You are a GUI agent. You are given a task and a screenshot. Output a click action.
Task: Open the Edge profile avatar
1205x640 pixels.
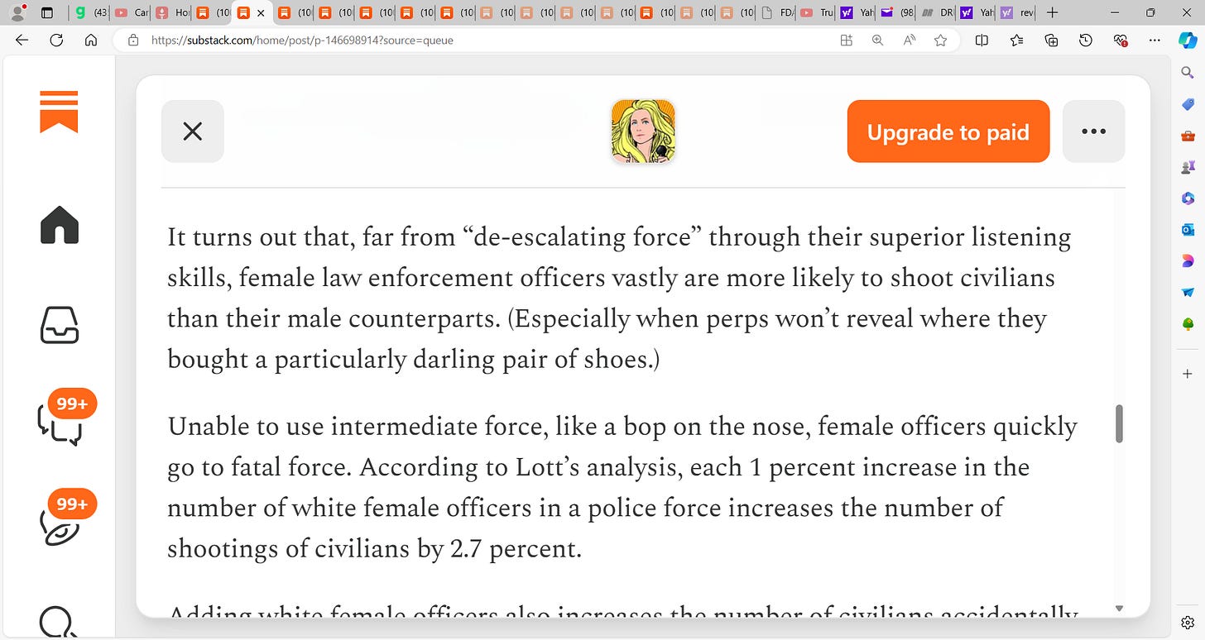(17, 12)
